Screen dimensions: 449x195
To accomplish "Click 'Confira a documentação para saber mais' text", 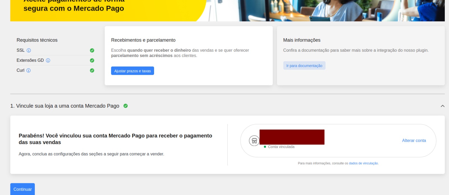I will coord(356,50).
